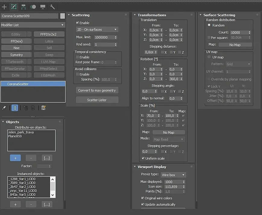Open Configure Modifier Sets icon
Viewport: 262px width, 215px height.
click(x=43, y=108)
